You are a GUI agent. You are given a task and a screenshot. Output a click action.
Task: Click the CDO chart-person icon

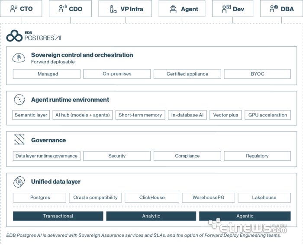[63, 9]
